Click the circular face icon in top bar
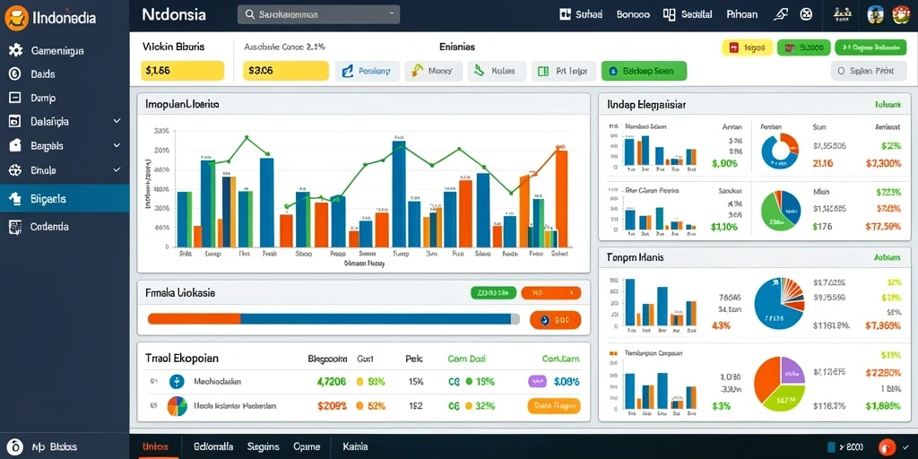Screen dimensions: 918x459 (x=807, y=14)
